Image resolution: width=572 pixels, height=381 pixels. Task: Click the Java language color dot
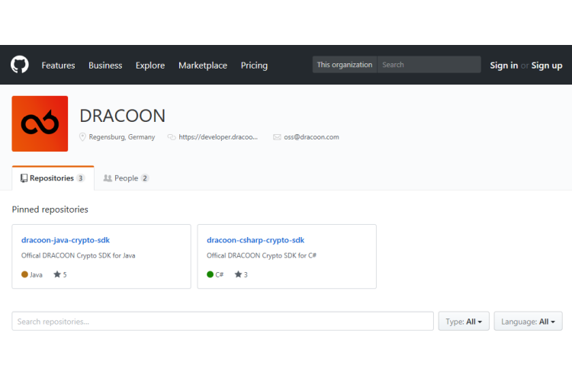point(25,274)
